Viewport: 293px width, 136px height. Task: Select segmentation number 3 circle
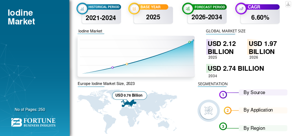tap(223, 127)
